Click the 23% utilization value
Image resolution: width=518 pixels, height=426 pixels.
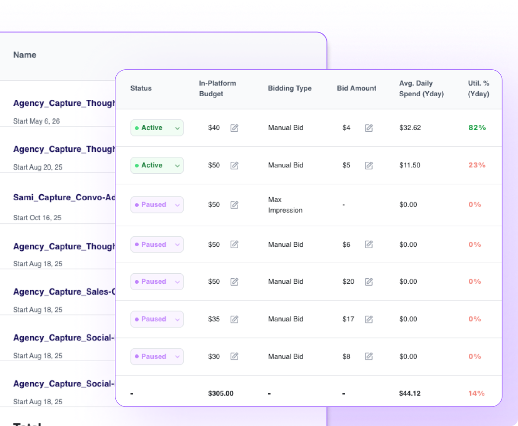(x=477, y=165)
